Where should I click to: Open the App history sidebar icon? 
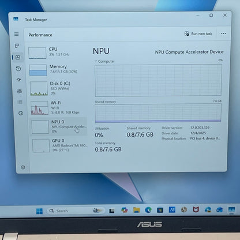pyautogui.click(x=18, y=69)
